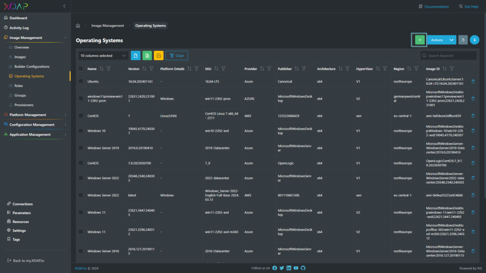The width and height of the screenshot is (486, 273).
Task: Filter the Version column
Action: [x=151, y=69]
